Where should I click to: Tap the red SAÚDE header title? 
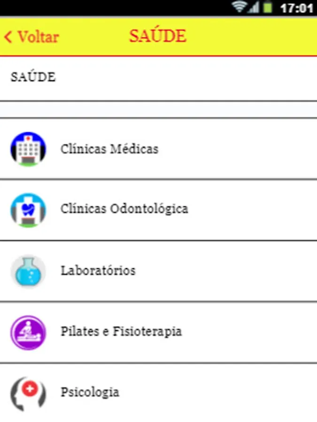158,36
